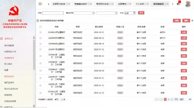Go to page 2 in pagination

(x=168, y=99)
